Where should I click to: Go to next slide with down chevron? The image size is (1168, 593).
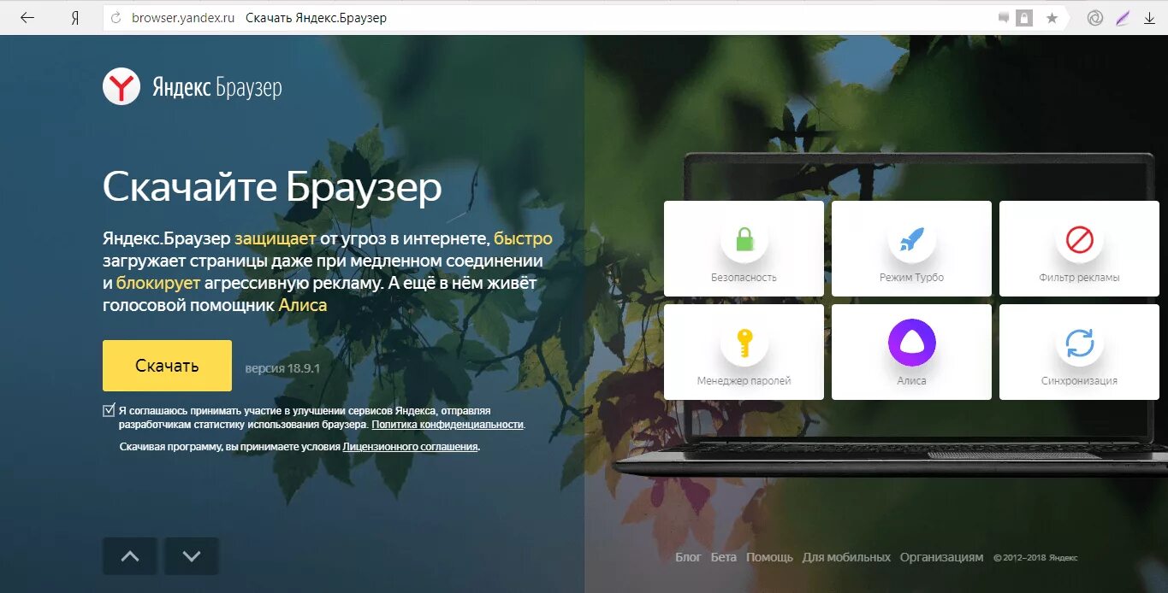(x=192, y=556)
